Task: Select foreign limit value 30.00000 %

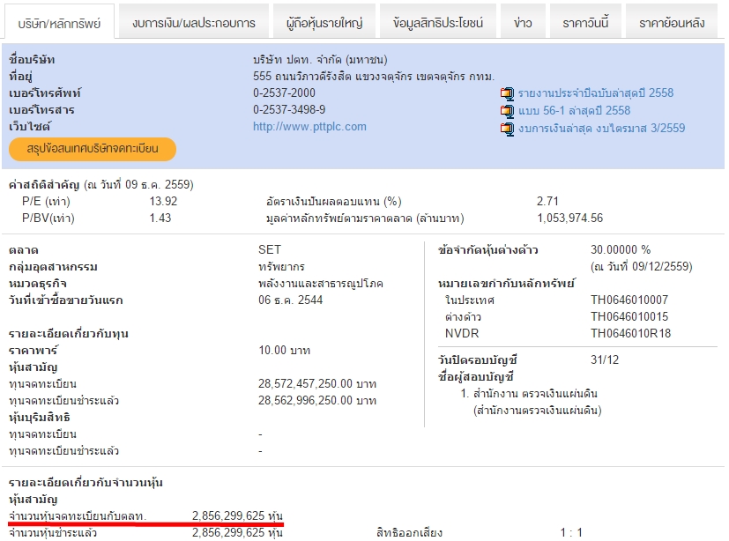Action: click(621, 249)
